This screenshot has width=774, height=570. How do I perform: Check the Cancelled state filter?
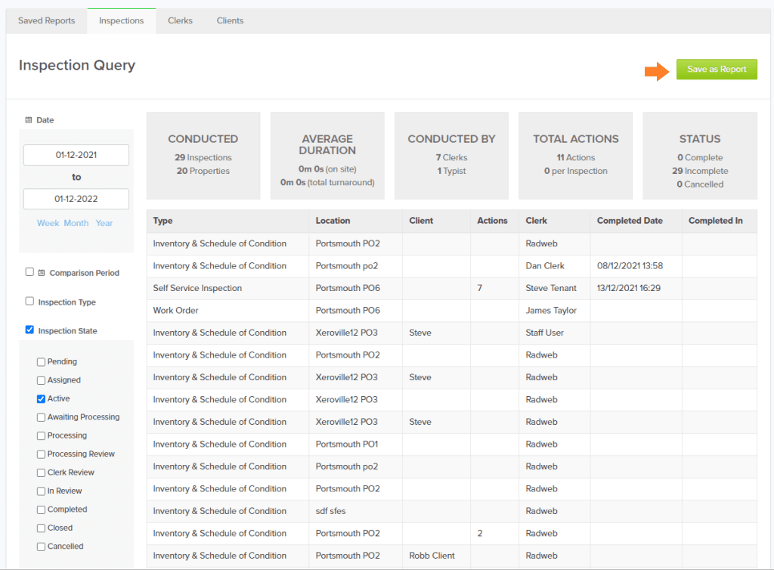pos(41,547)
